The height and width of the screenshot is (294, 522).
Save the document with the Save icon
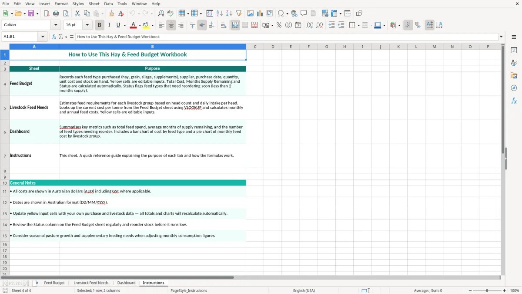[x=31, y=14]
